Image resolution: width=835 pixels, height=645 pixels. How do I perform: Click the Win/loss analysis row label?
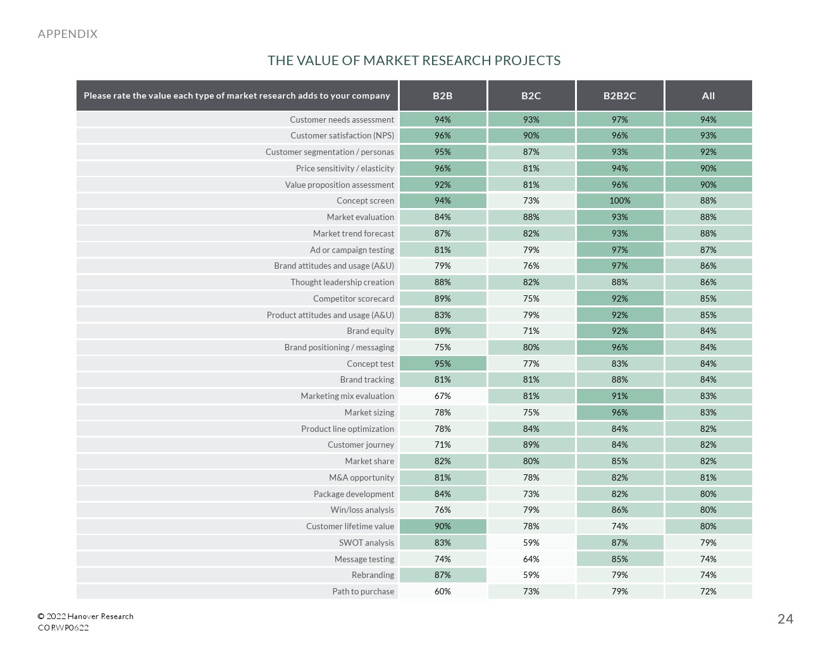[362, 510]
